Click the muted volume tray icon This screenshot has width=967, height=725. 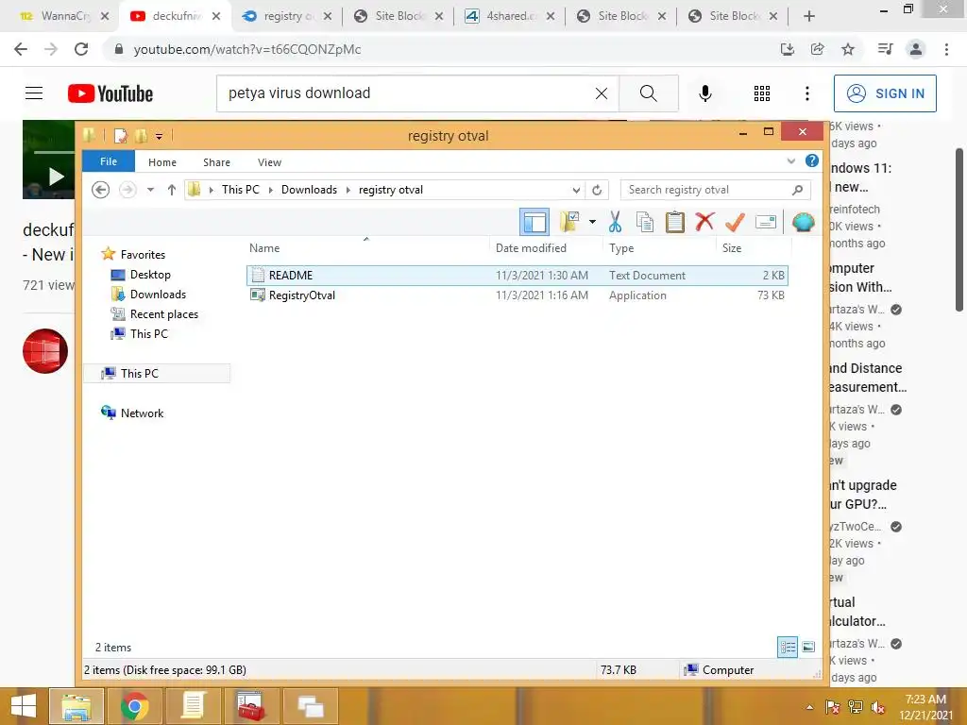point(878,707)
